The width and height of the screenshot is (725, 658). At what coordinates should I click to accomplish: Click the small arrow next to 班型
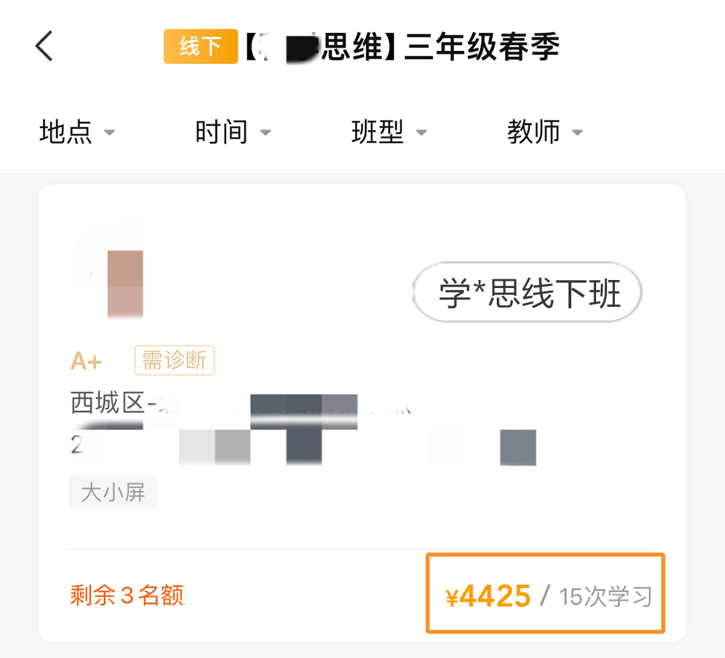coord(421,133)
